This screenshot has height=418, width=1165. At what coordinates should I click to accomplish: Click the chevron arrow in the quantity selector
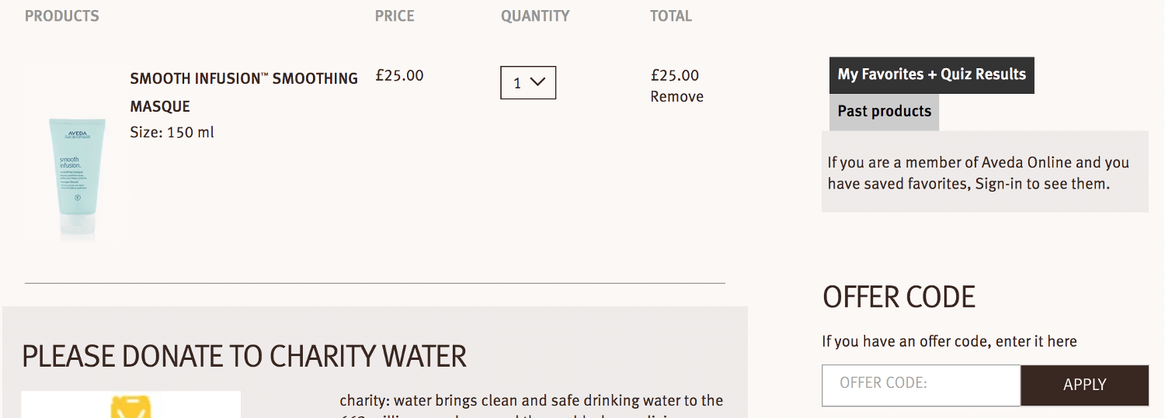point(538,82)
